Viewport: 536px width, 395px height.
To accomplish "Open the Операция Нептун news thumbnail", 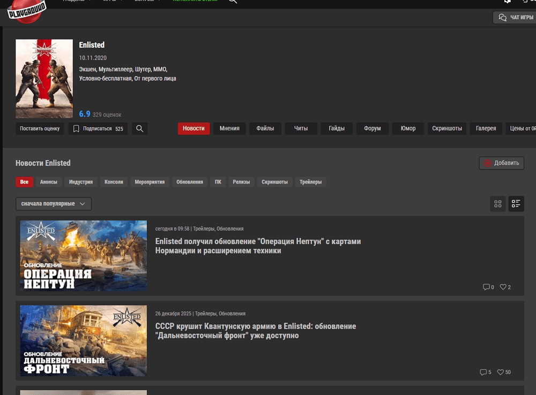I will (84, 256).
